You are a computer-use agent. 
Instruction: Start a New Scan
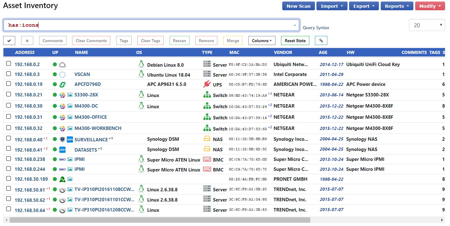(x=298, y=6)
